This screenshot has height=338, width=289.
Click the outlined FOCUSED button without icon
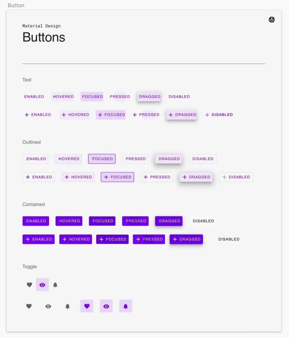pos(102,159)
